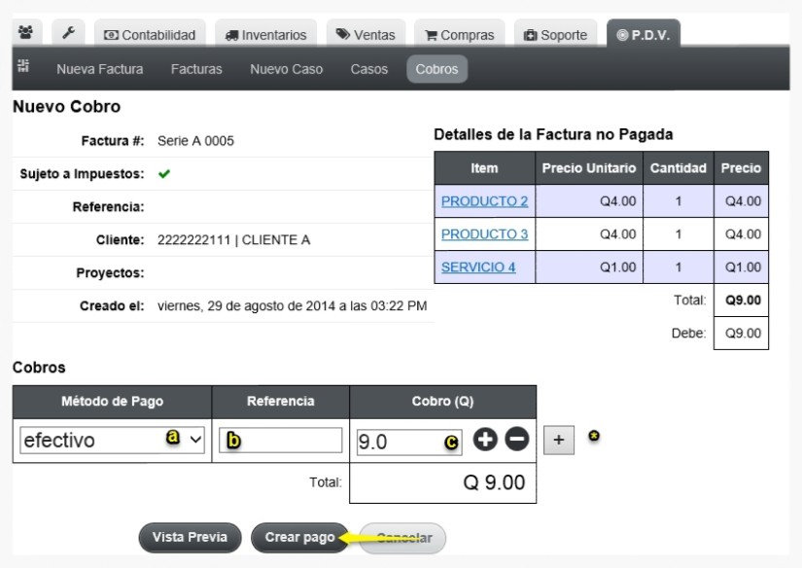Open the Inventarios tab
The height and width of the screenshot is (568, 802).
pyautogui.click(x=266, y=35)
